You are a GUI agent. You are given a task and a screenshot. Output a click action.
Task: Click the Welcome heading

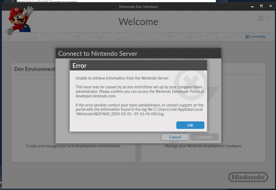pos(138,22)
